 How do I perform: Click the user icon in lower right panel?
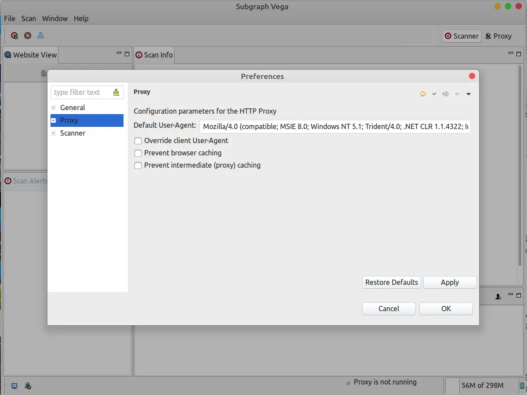pos(498,297)
